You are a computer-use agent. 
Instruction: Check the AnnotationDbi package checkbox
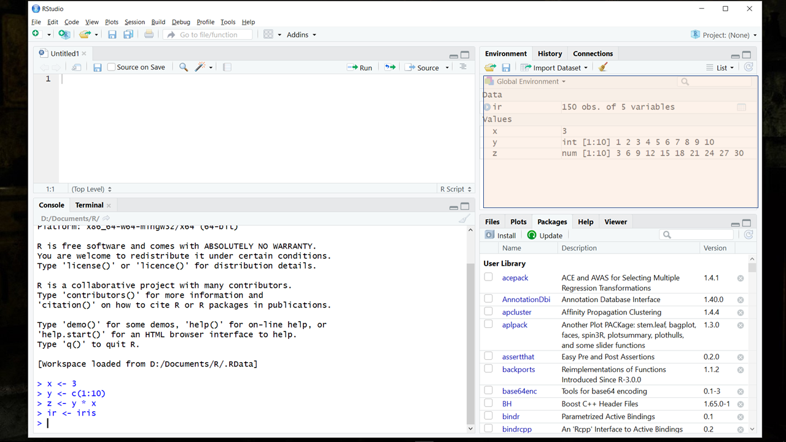(x=488, y=299)
